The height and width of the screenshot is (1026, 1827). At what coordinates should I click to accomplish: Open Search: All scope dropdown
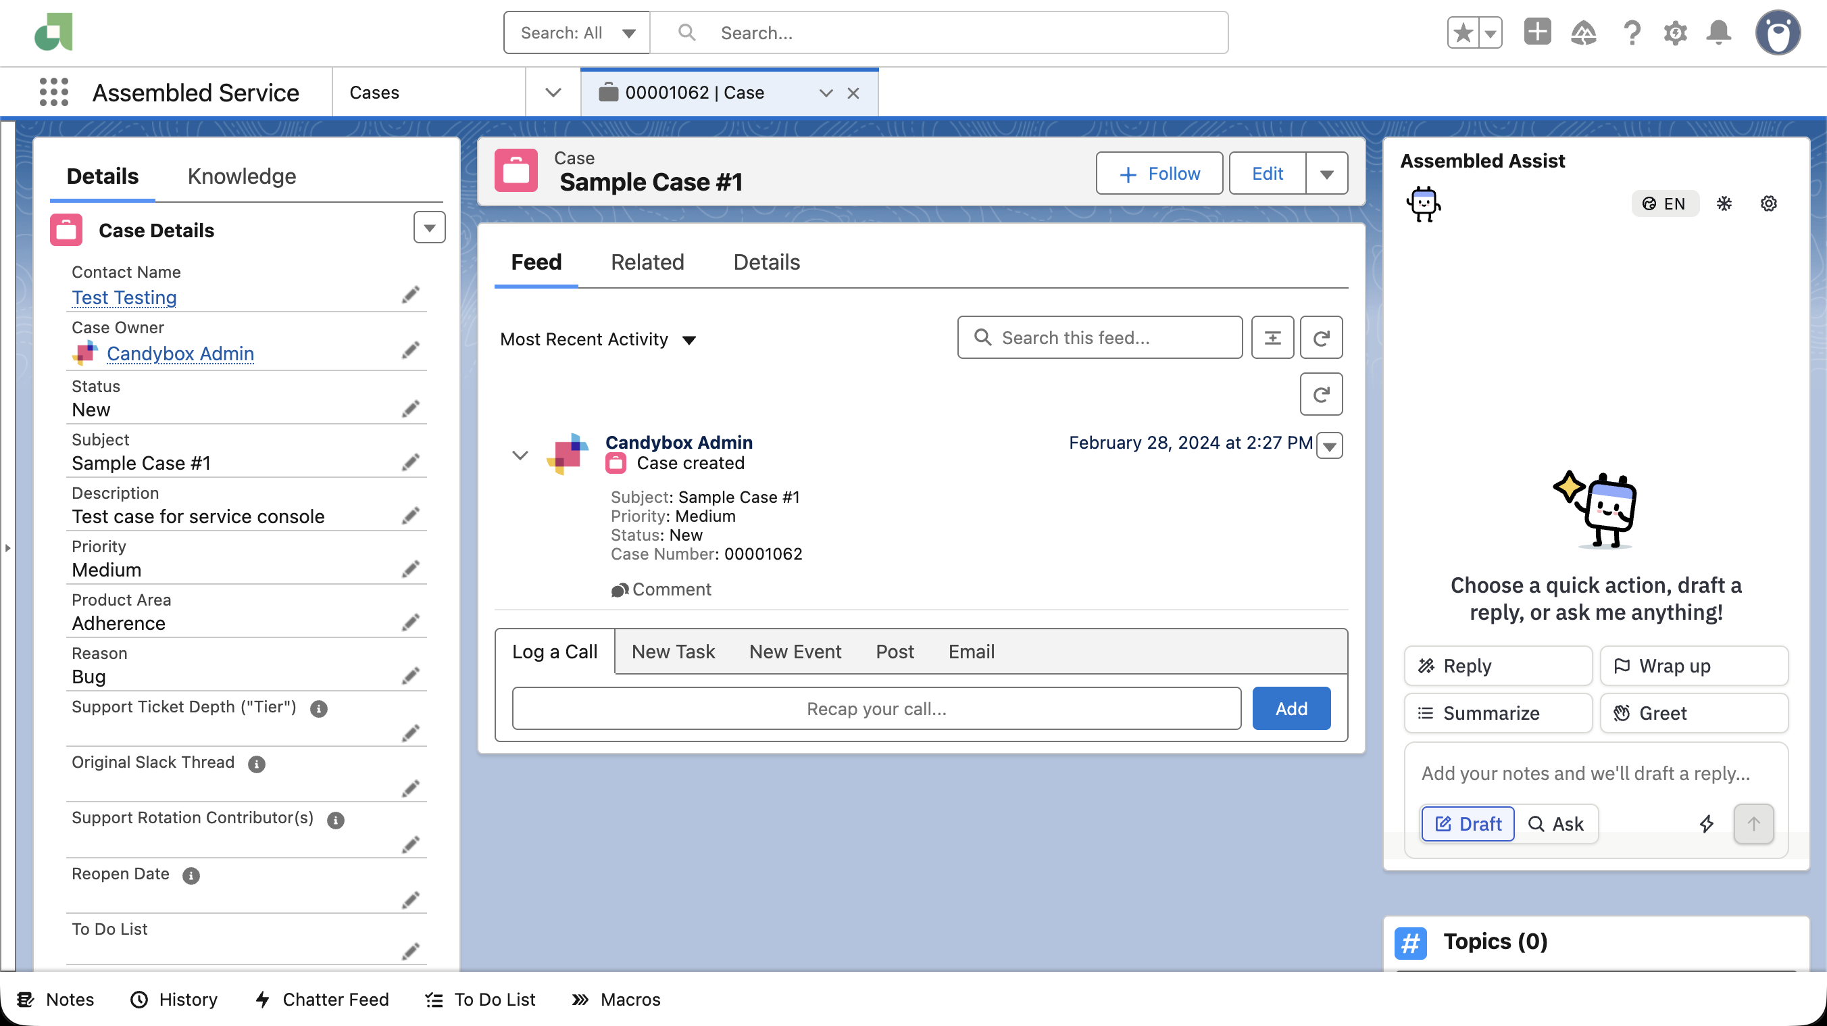click(576, 32)
